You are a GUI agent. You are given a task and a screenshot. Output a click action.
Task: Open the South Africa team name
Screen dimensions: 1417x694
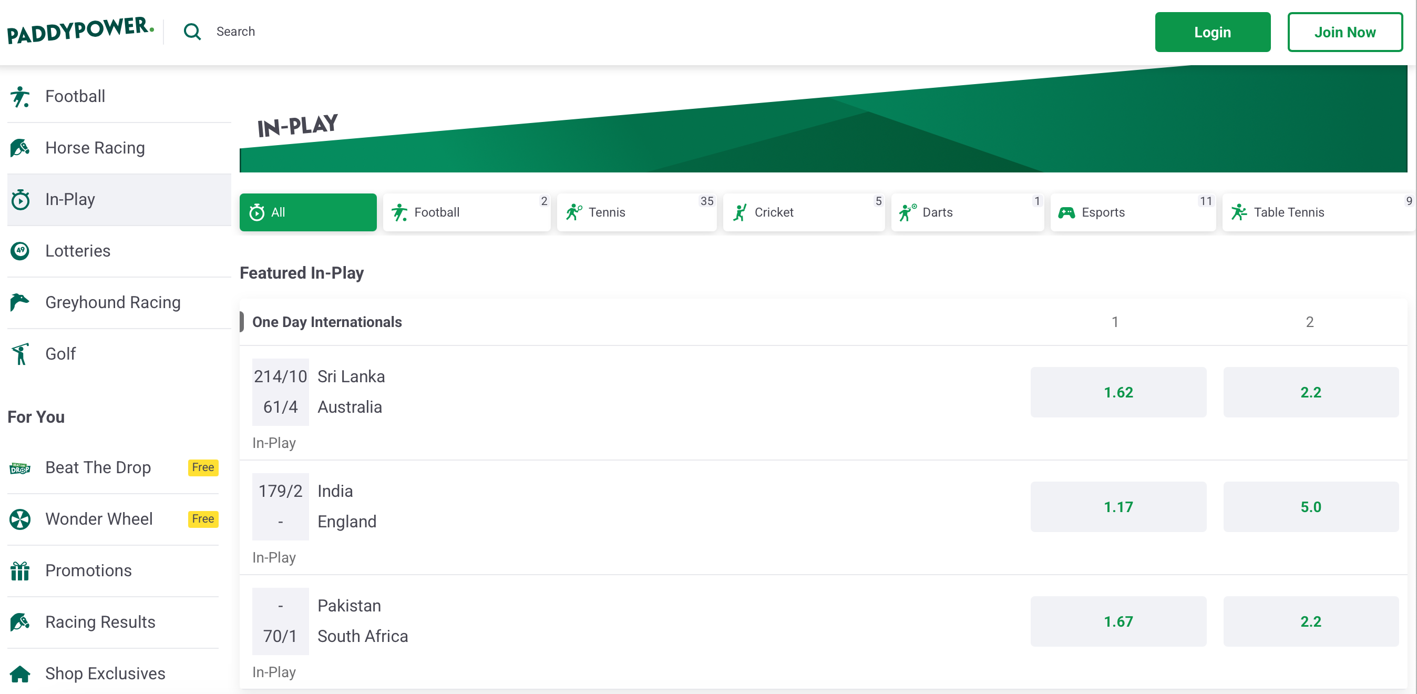pyautogui.click(x=363, y=636)
